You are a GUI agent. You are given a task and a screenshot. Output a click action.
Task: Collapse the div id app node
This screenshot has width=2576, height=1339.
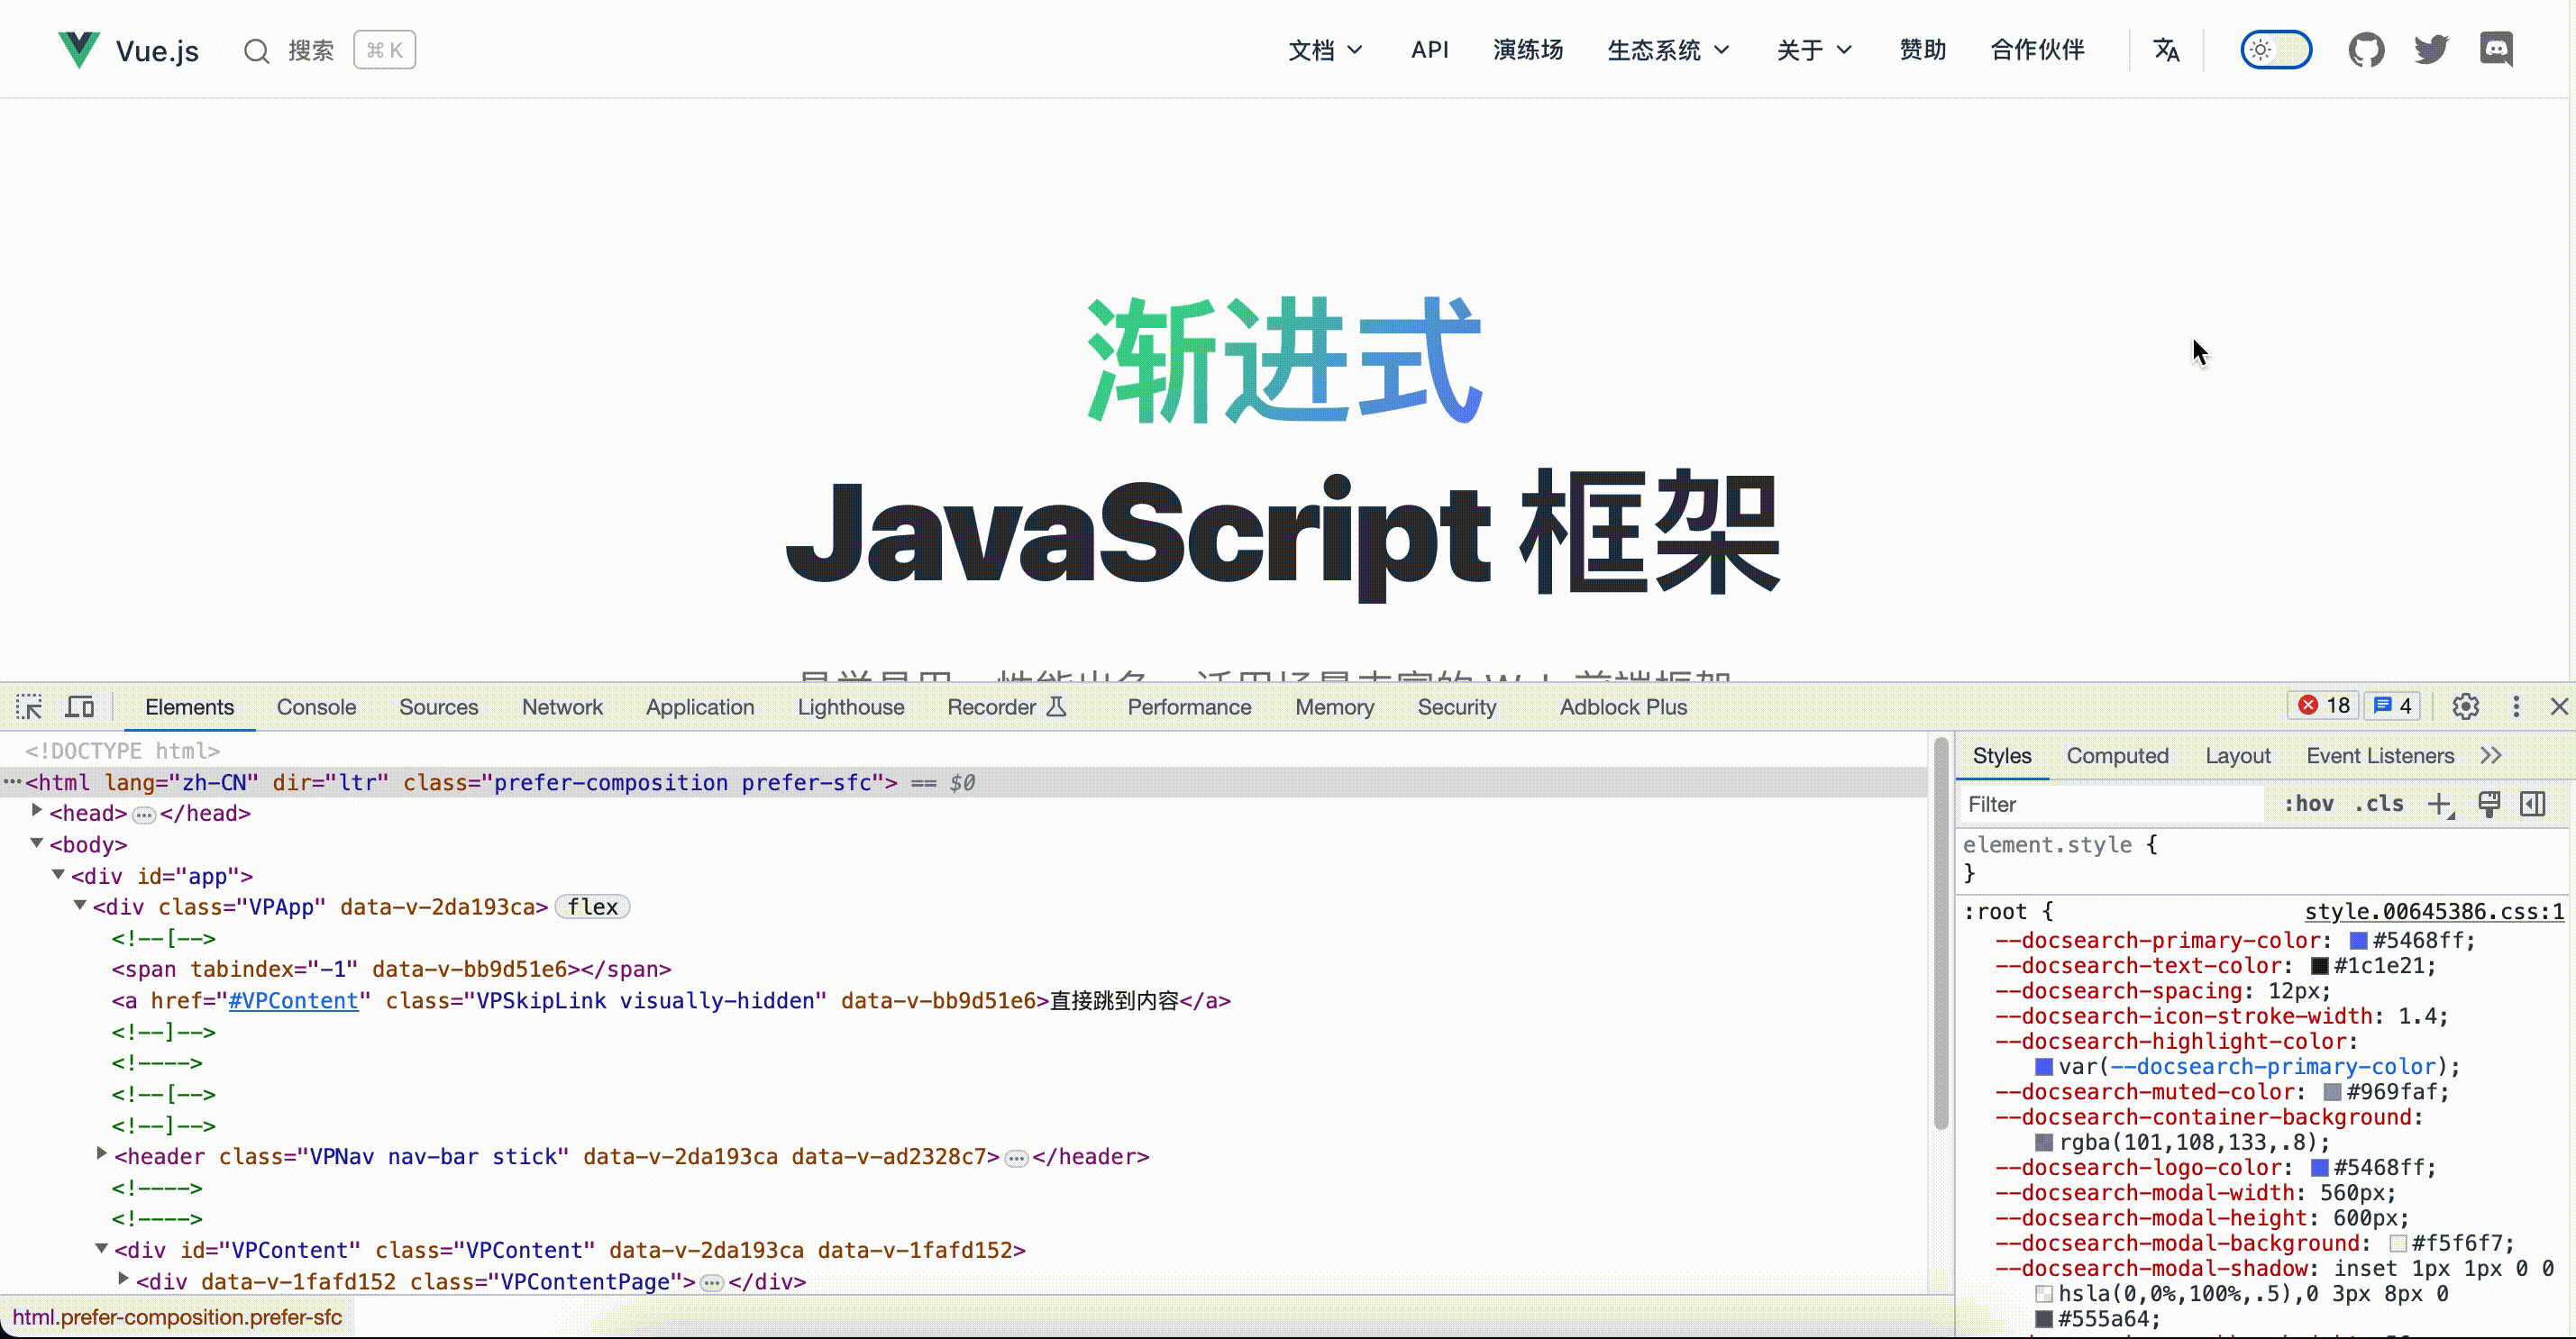click(x=58, y=874)
